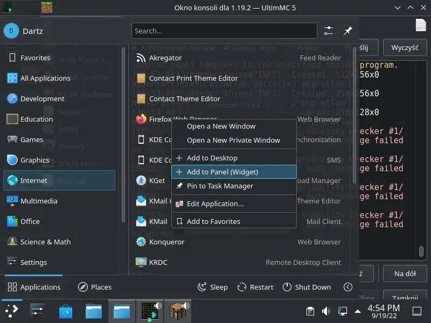Click the document icon in console window
Screen dimensions: 431x323
pos(421,25)
